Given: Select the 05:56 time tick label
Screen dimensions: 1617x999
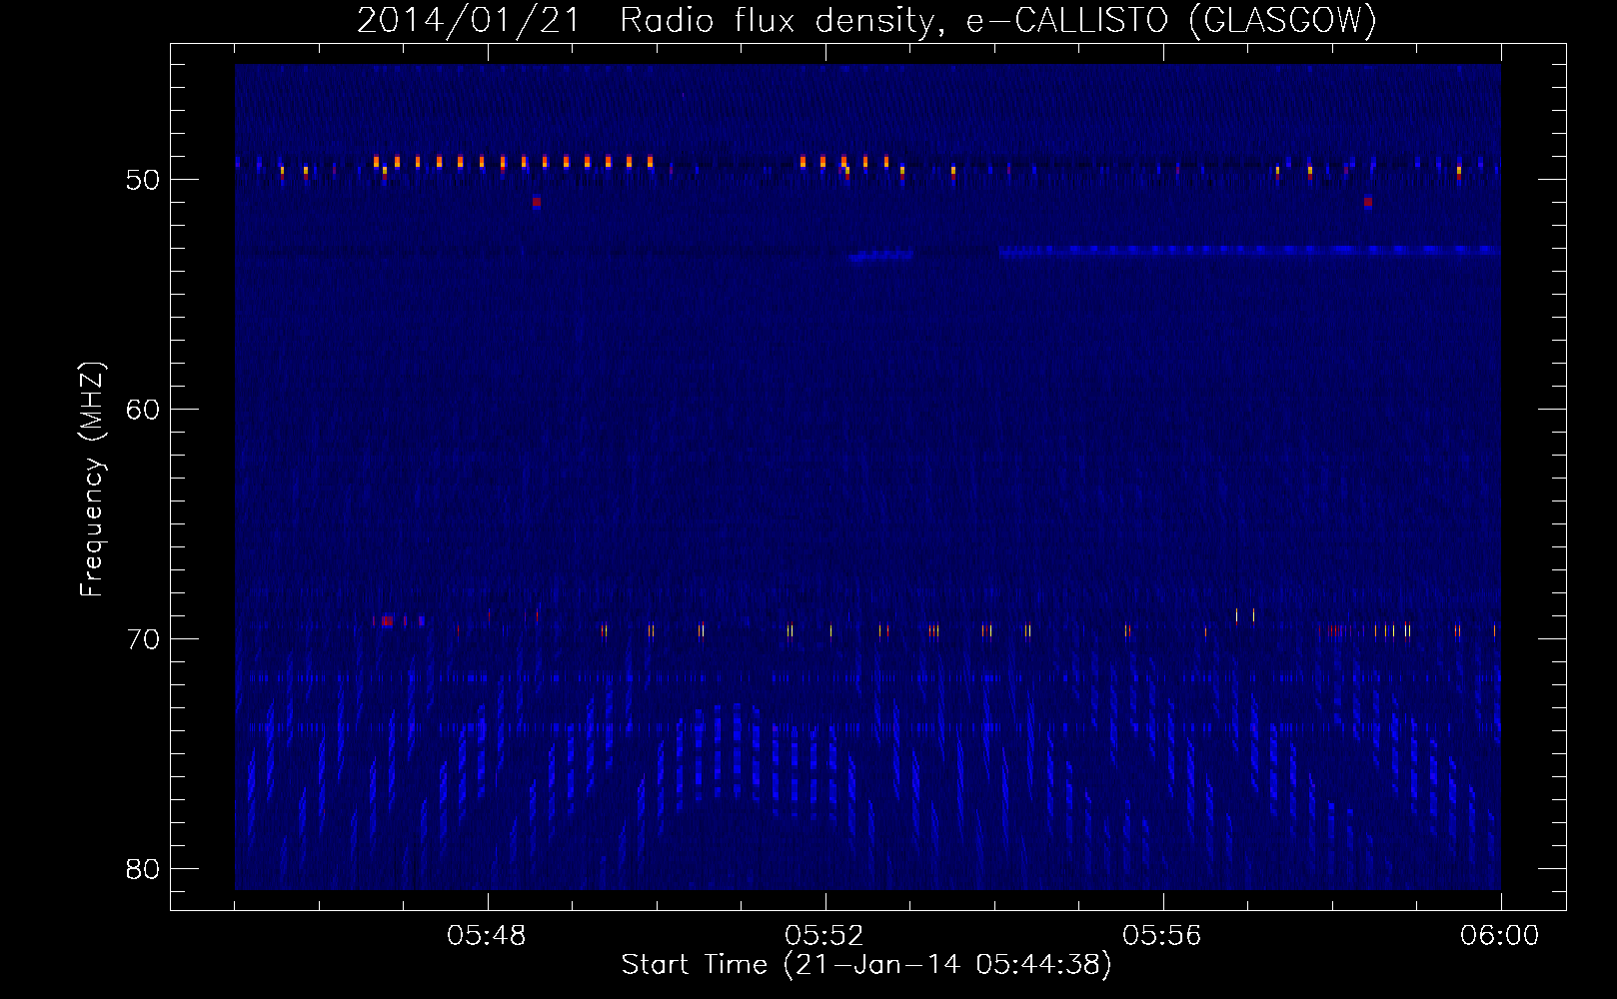Looking at the screenshot, I should coord(1162,936).
